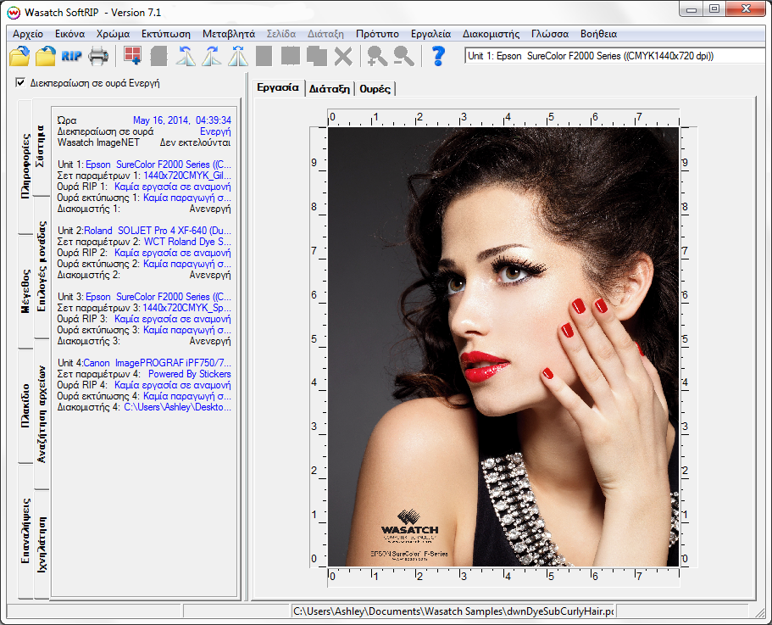Expand the Γλώσσα language menu
This screenshot has width=772, height=625.
tap(550, 34)
